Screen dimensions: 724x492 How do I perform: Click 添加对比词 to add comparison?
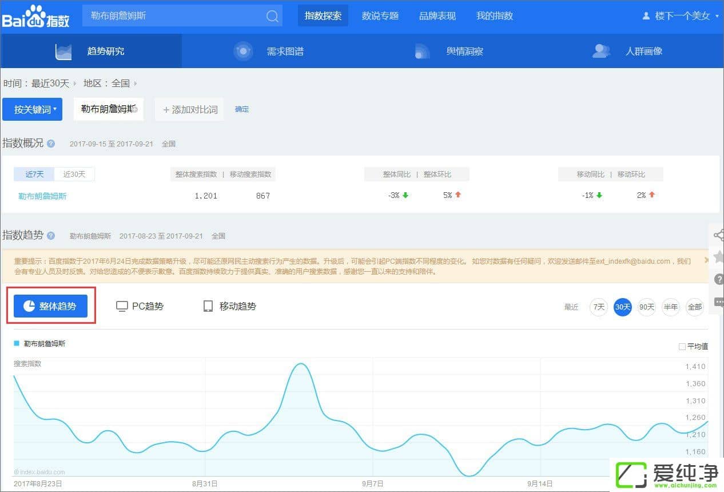coord(190,109)
